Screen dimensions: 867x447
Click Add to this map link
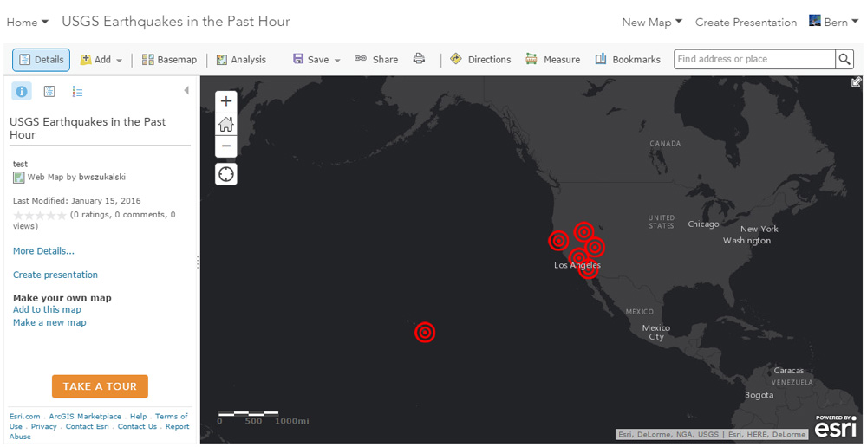47,309
